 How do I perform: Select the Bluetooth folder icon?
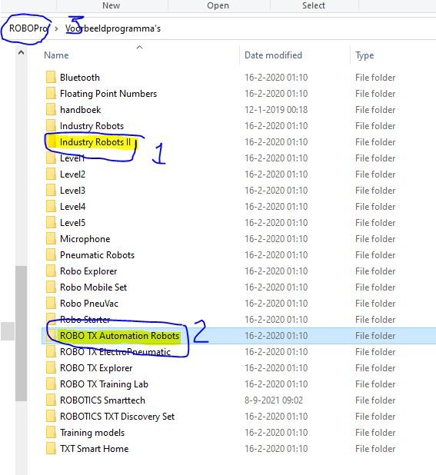[x=51, y=78]
